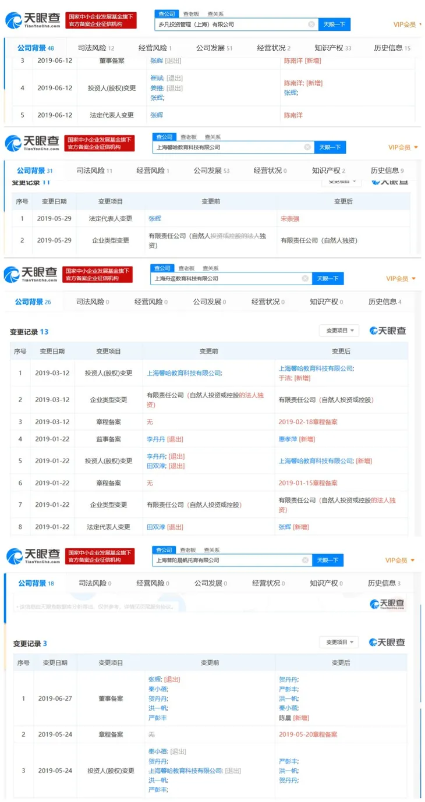Click the red 国家中小企业发展基金旗下 banner in the 步凡投资管理 header

point(100,21)
